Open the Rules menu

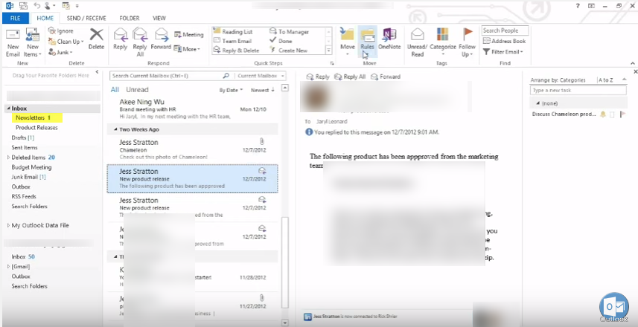tap(368, 40)
